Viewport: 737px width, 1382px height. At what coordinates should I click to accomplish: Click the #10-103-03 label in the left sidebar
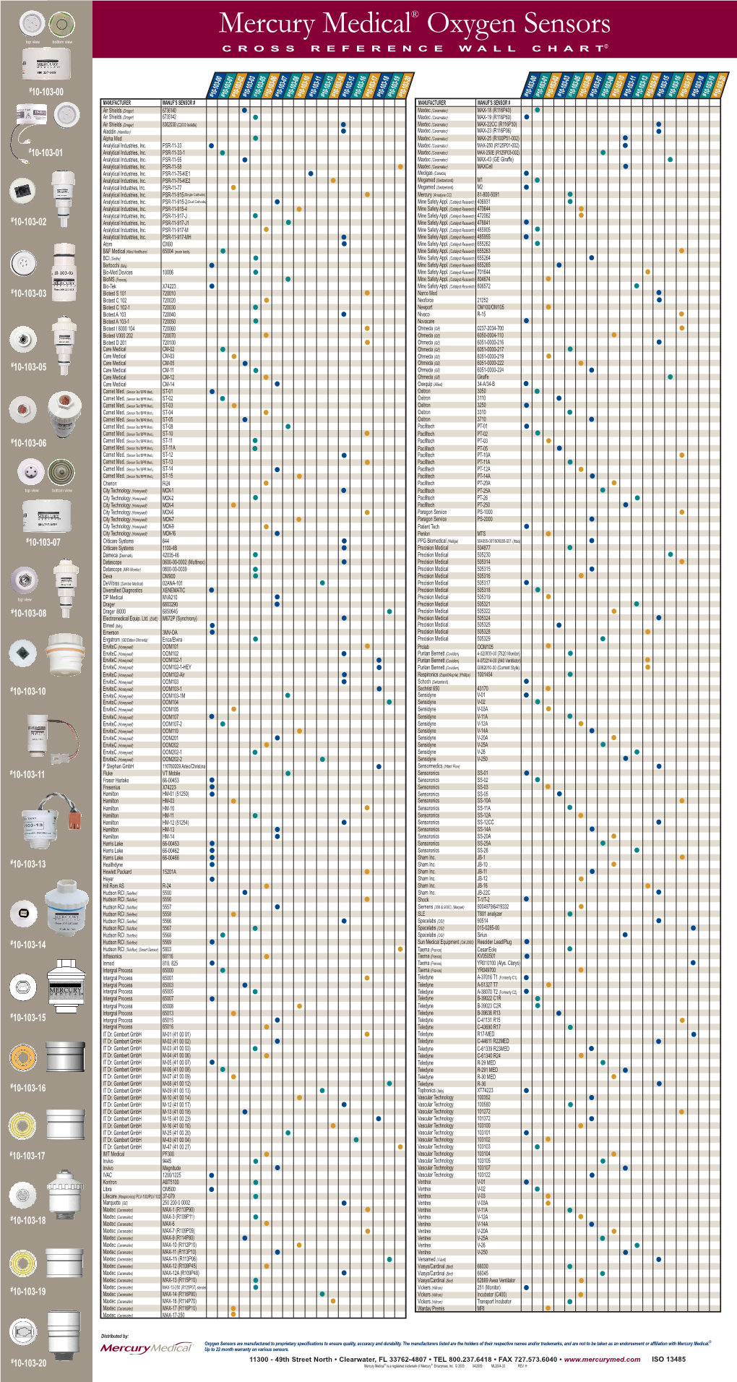pyautogui.click(x=29, y=293)
